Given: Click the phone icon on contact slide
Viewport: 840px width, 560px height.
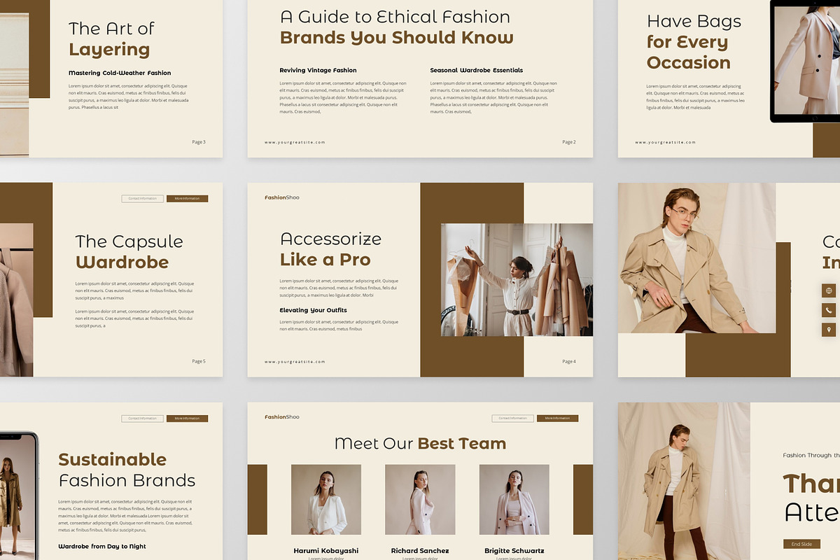Looking at the screenshot, I should [829, 310].
